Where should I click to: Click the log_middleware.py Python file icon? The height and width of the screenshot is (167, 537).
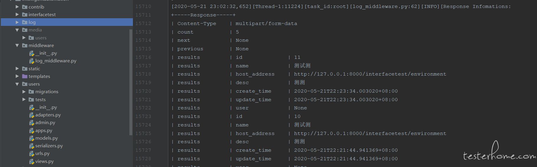point(32,61)
